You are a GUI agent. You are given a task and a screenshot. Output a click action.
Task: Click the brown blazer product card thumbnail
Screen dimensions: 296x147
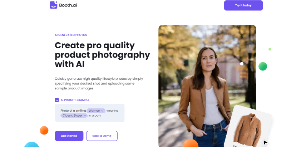tap(248, 127)
